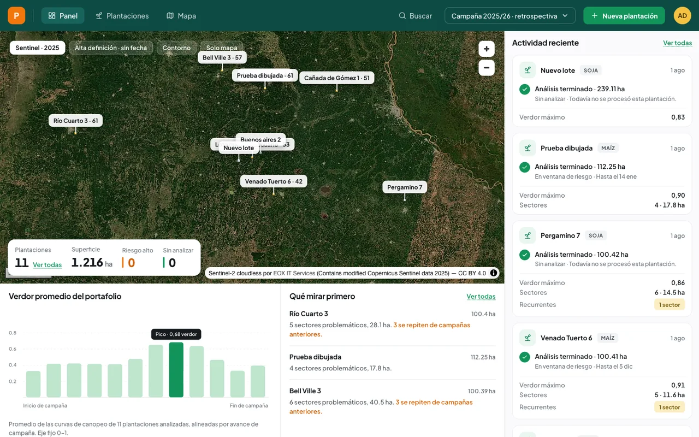Click the orange P app logo
Viewport: 699px width, 437px height.
pyautogui.click(x=16, y=15)
